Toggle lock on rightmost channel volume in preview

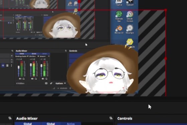(x=46, y=79)
